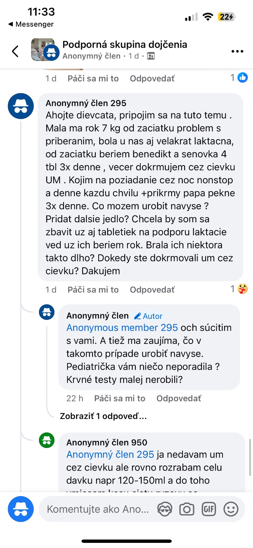This screenshot has width=253, height=548.
Task: Return to Messenger via status bar link
Action: click(31, 24)
